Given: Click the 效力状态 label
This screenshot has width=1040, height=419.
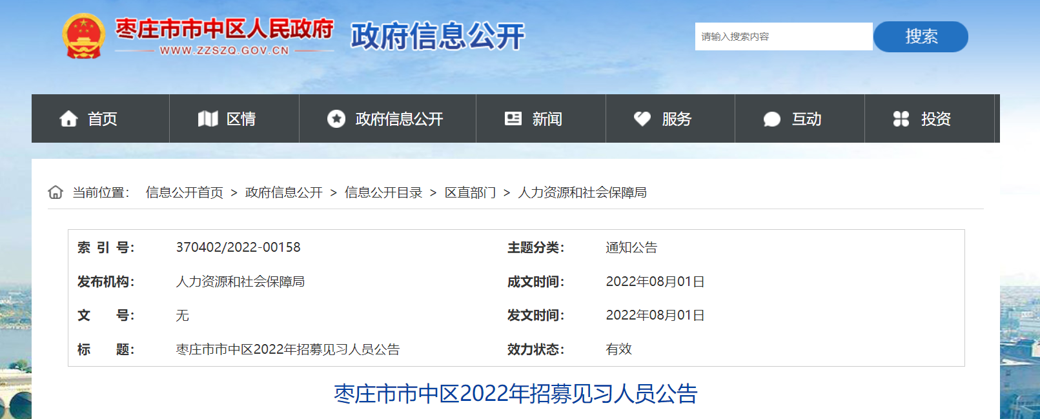Looking at the screenshot, I should point(536,349).
